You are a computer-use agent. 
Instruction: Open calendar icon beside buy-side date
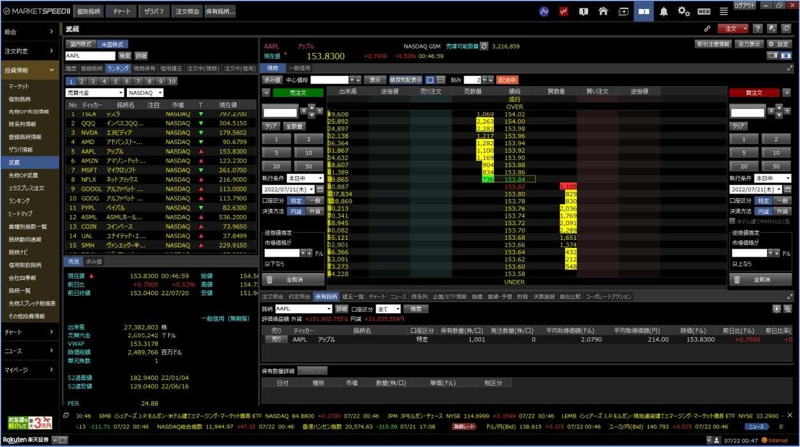click(787, 189)
